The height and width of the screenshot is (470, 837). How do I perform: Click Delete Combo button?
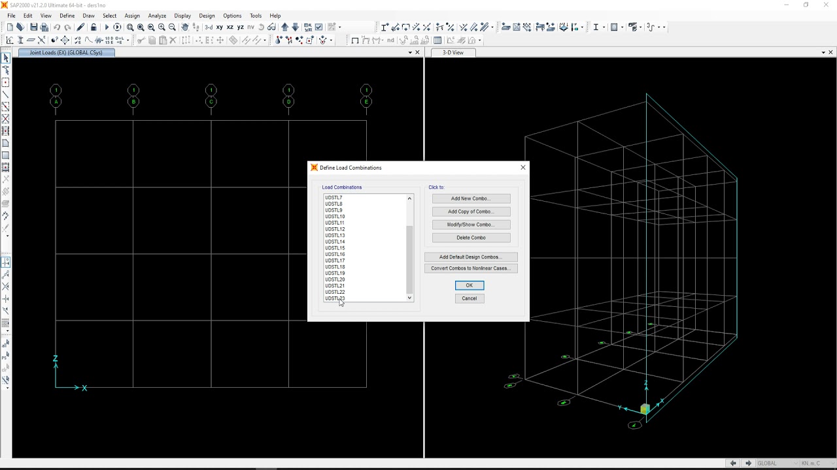click(471, 238)
